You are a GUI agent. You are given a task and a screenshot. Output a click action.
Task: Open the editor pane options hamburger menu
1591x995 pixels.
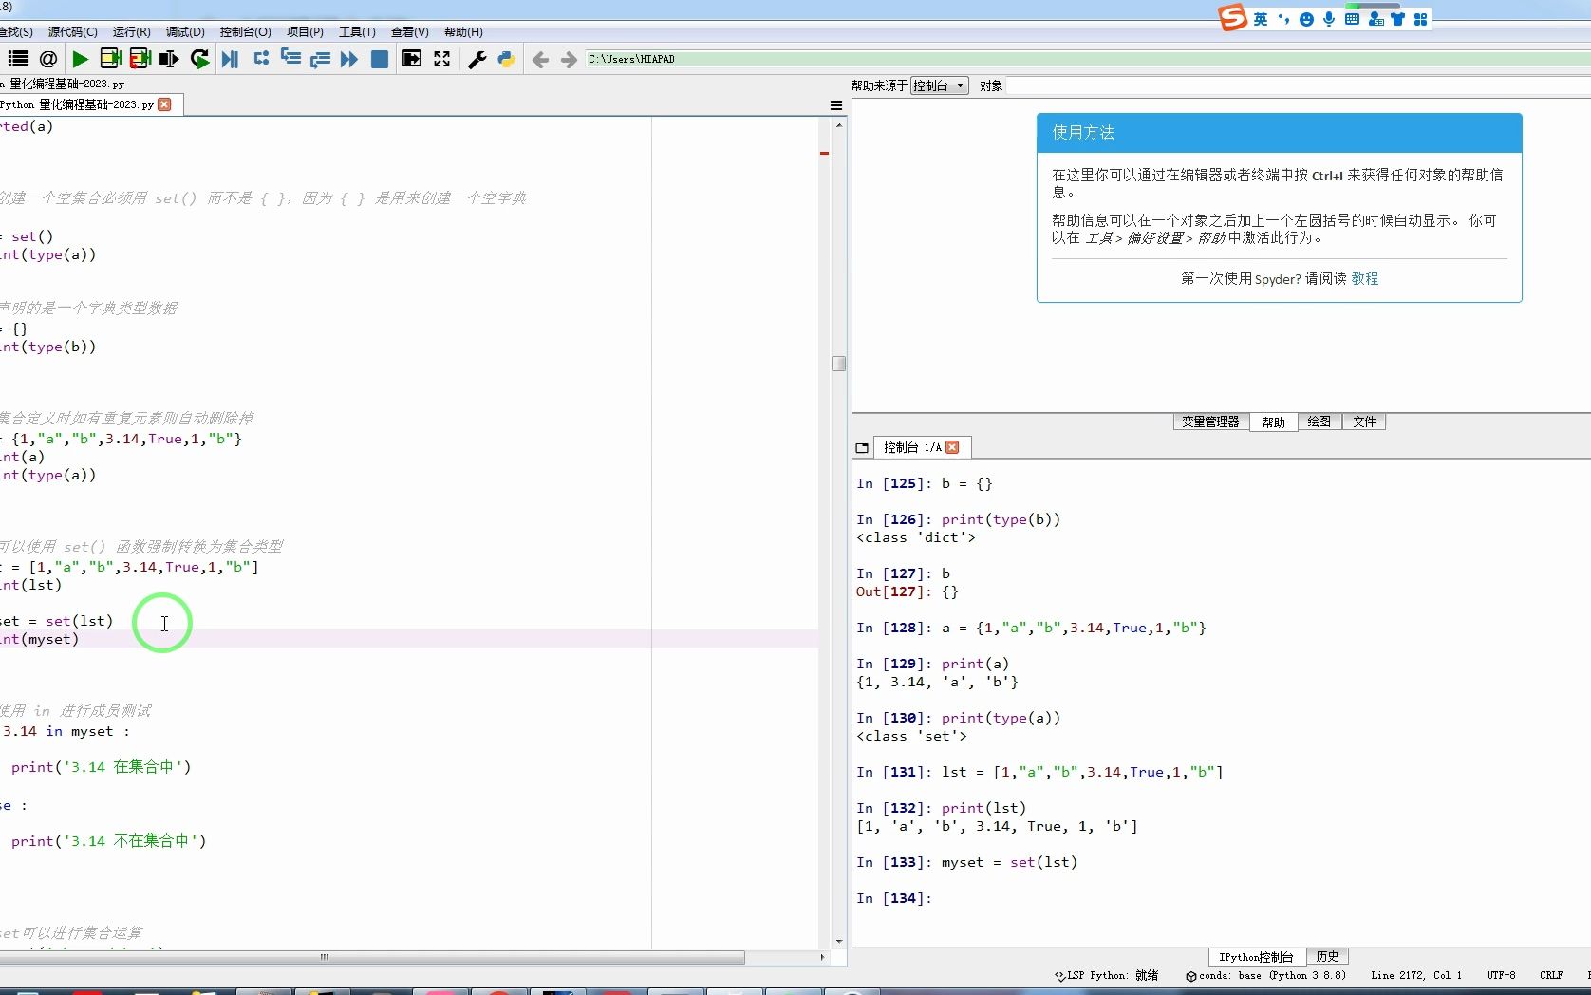coord(836,105)
